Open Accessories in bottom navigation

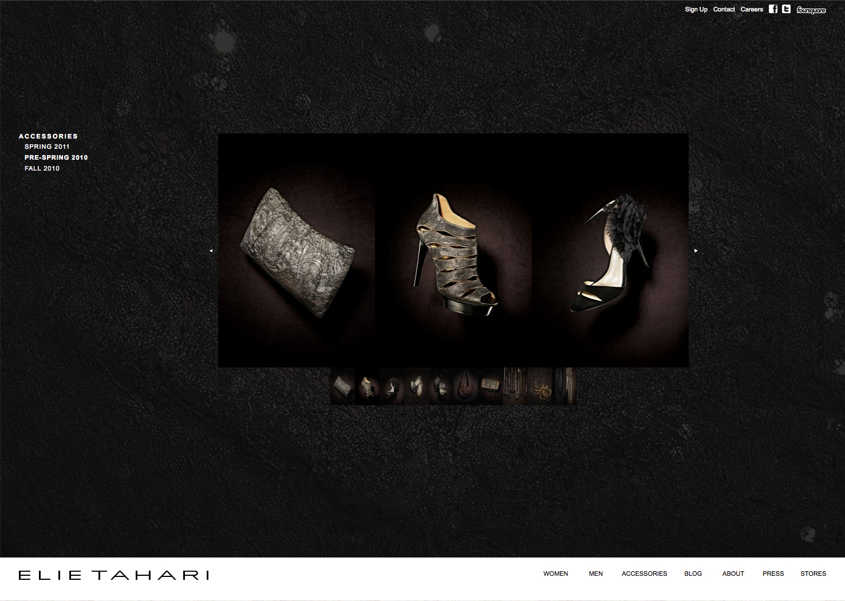pos(645,574)
